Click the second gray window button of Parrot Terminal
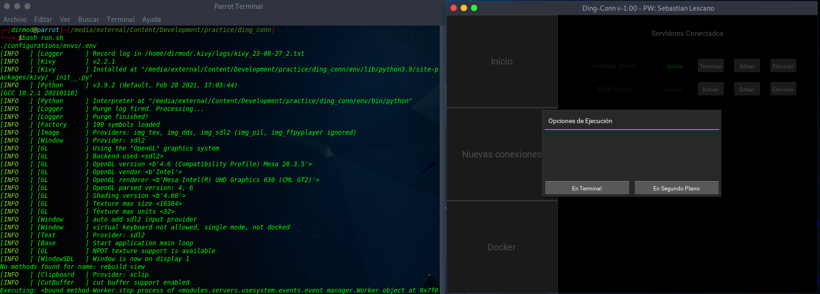Screen dimensions: 820x294 pyautogui.click(x=17, y=6)
